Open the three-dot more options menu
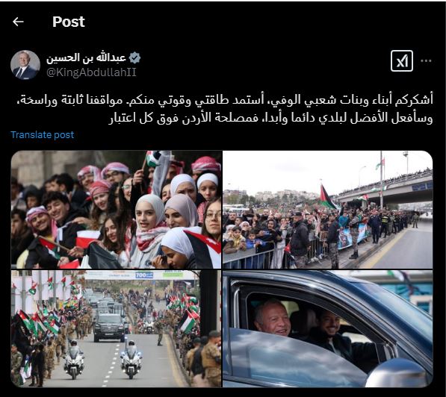 click(x=426, y=60)
